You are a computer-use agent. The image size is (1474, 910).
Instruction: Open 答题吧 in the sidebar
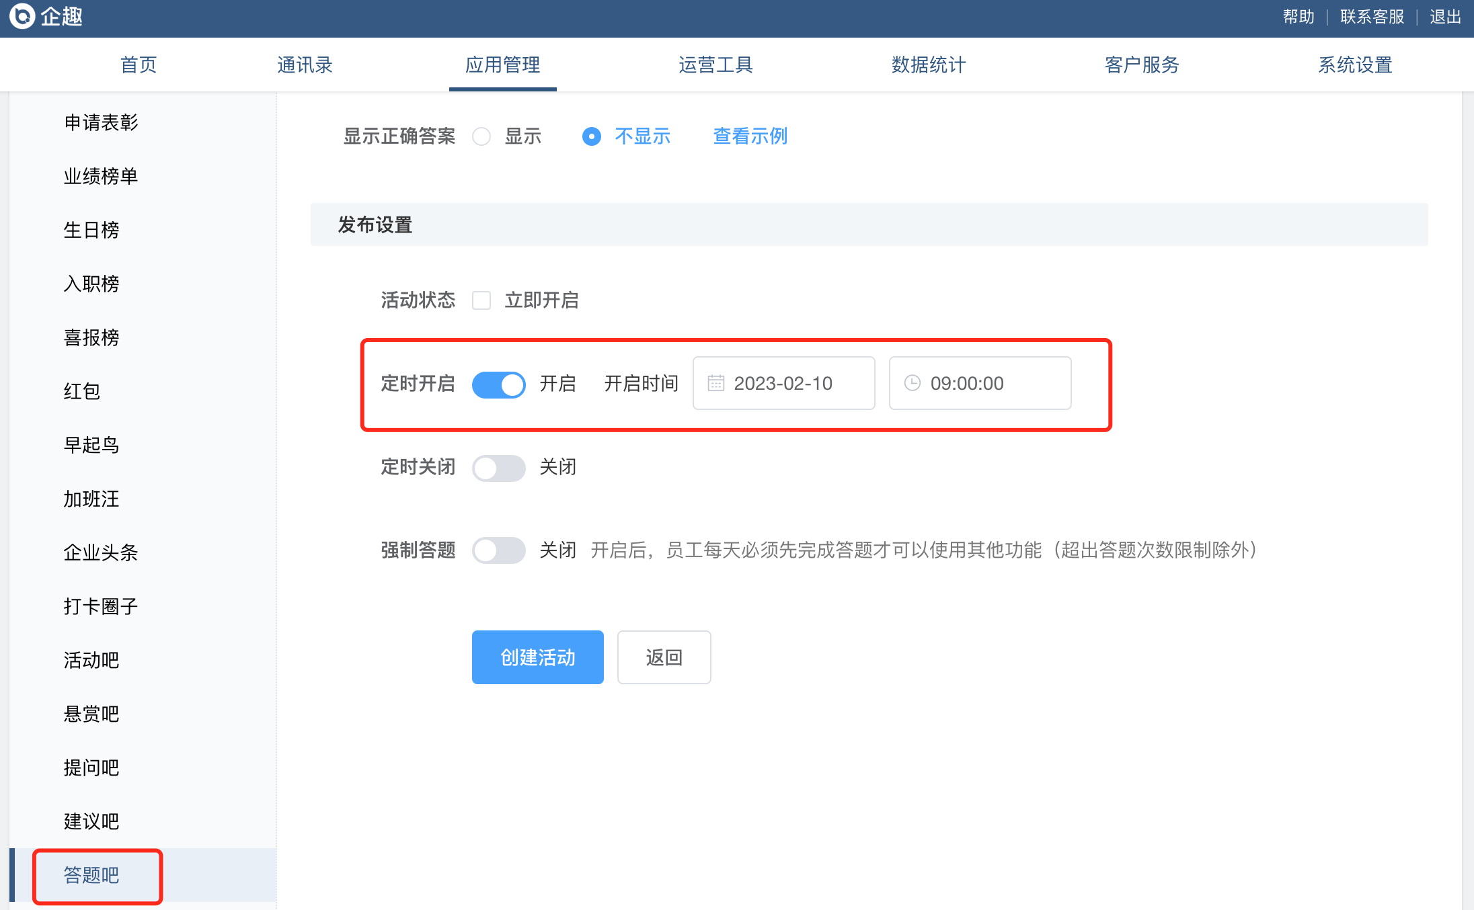pos(91,875)
